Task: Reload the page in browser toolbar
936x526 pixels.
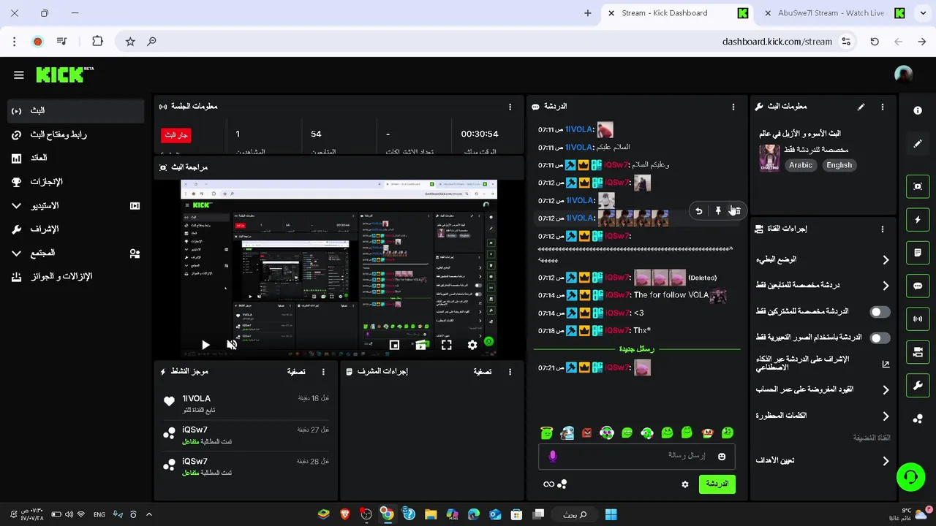Action: tap(875, 42)
